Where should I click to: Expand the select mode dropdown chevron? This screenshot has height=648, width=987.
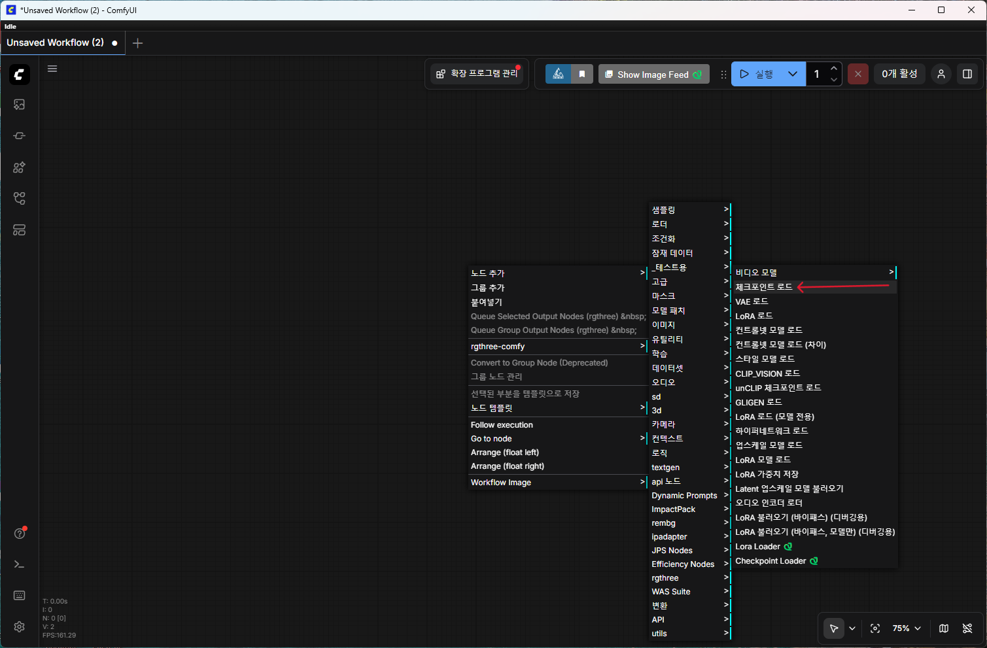click(x=852, y=628)
